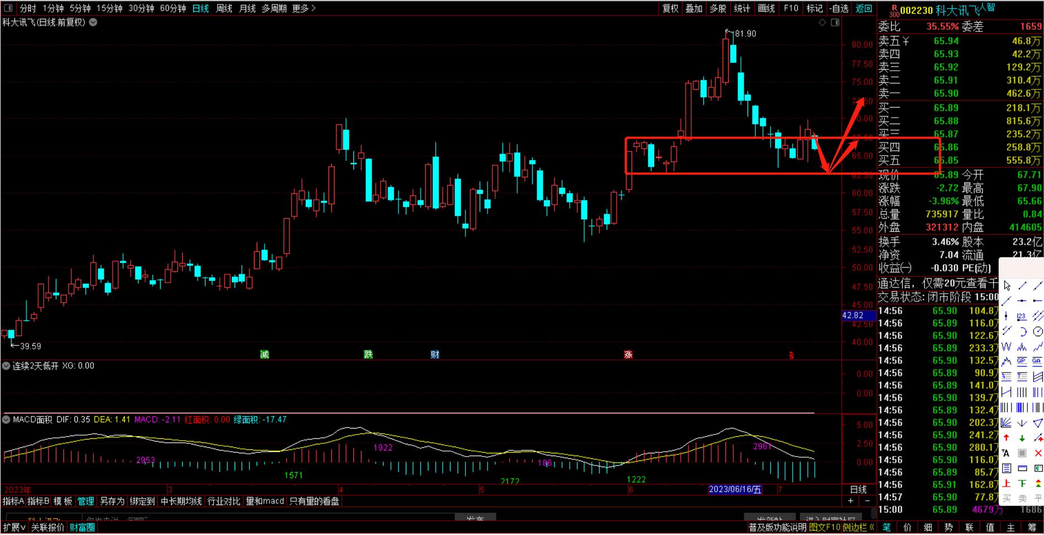The height and width of the screenshot is (535, 1044).
Task: Click the 另存为 save-as button
Action: [112, 501]
